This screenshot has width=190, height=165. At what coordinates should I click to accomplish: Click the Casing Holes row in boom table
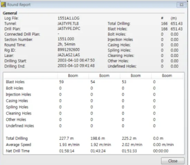point(93,101)
